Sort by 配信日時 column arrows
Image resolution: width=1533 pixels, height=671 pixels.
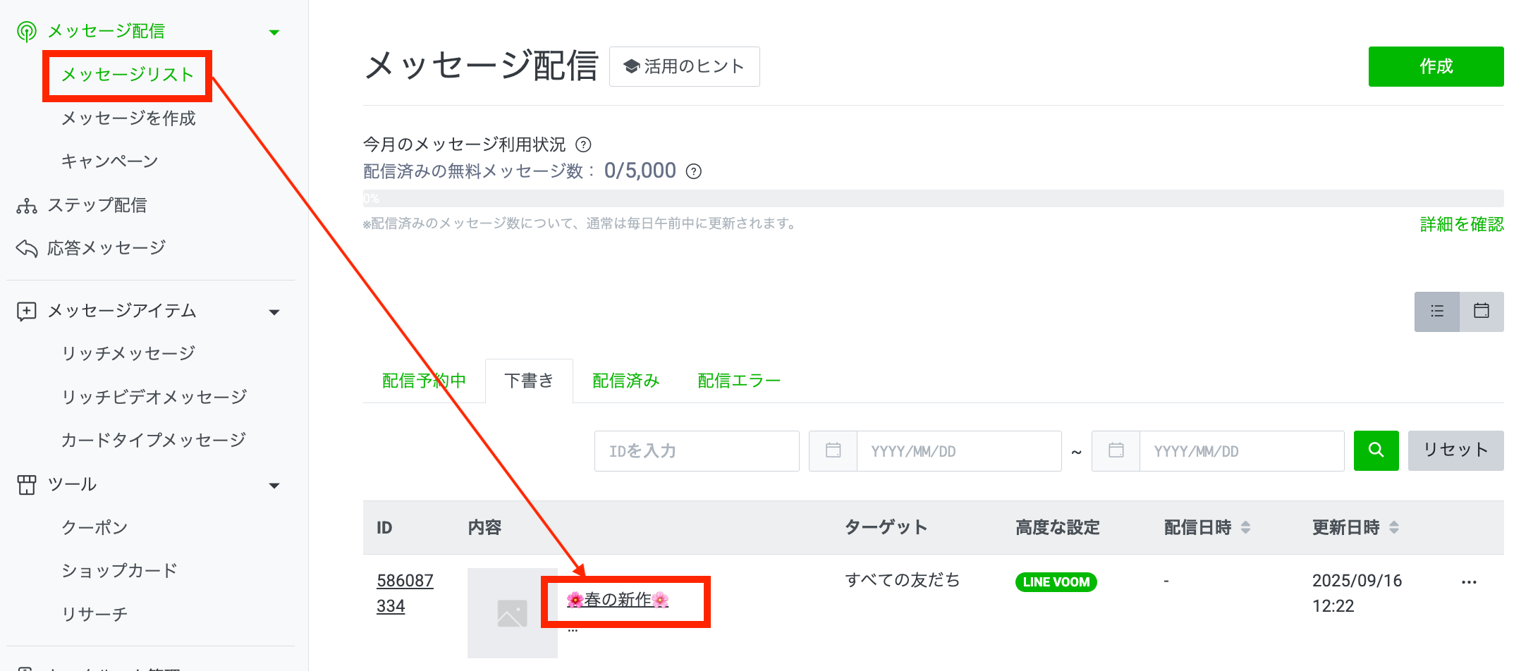pyautogui.click(x=1245, y=527)
